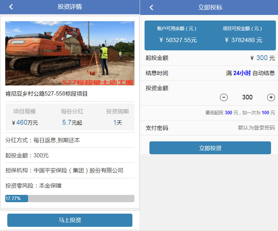Select the 担保机构 中国平安保险 row
Image resolution: width=278 pixels, height=231 pixels.
pyautogui.click(x=70, y=170)
